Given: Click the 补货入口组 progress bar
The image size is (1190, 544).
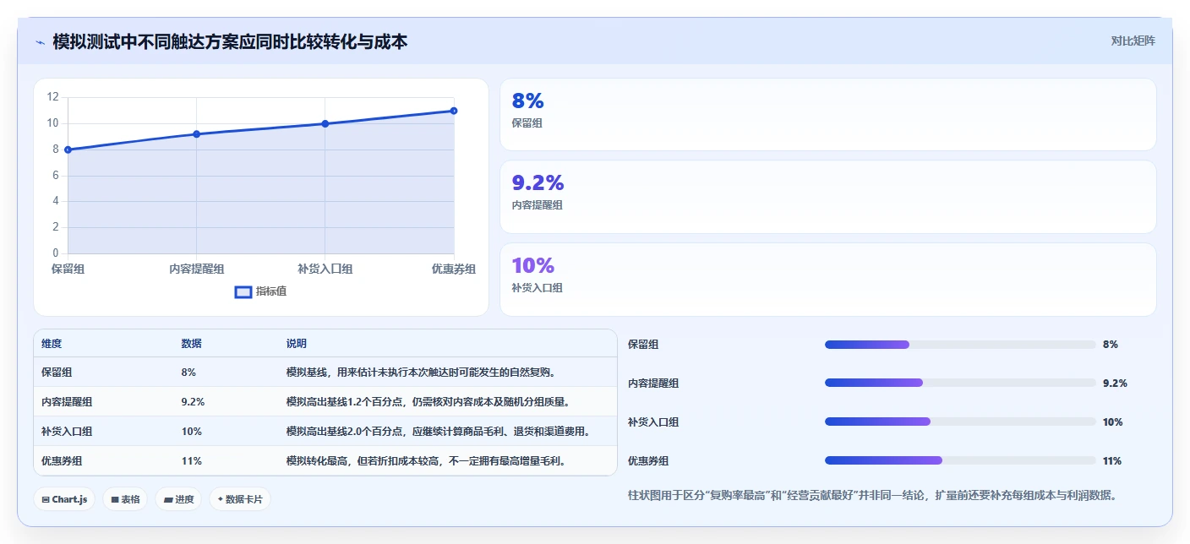Looking at the screenshot, I should 960,422.
